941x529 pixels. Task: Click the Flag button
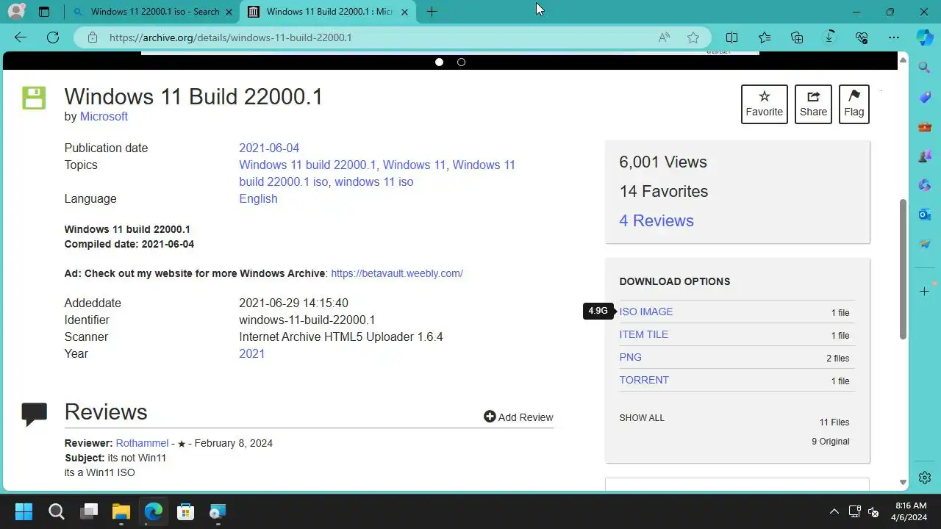pyautogui.click(x=854, y=104)
